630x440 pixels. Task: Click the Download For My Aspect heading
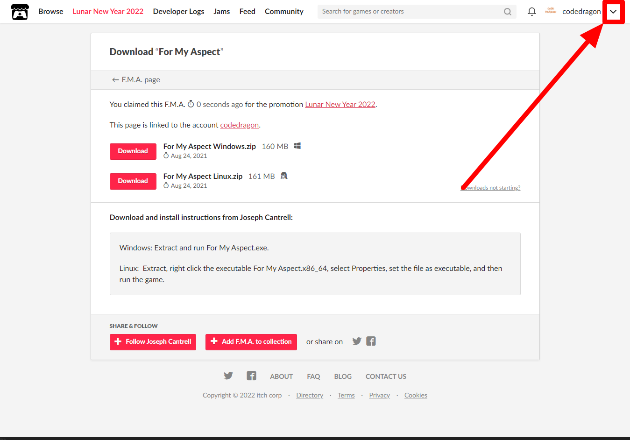(166, 52)
